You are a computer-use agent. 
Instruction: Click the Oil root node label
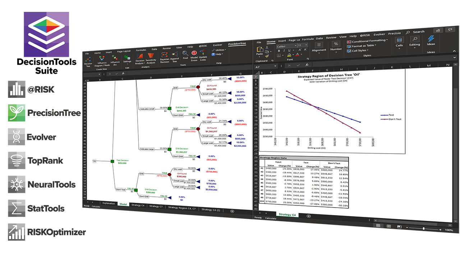click(95, 161)
